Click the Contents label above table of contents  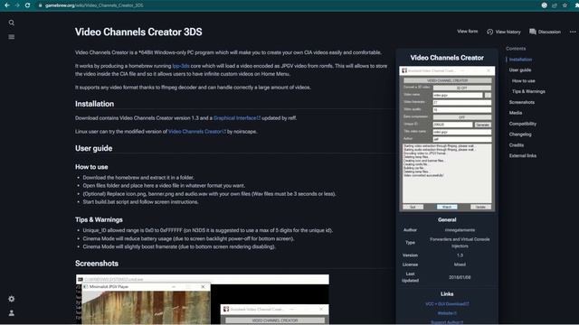(516, 48)
